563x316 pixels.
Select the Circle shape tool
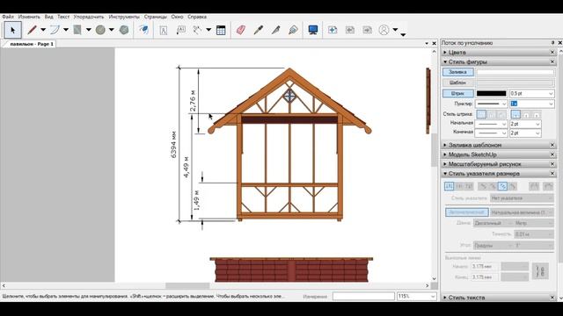coord(100,30)
